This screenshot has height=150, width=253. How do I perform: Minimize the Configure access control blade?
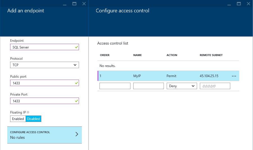(229, 4)
